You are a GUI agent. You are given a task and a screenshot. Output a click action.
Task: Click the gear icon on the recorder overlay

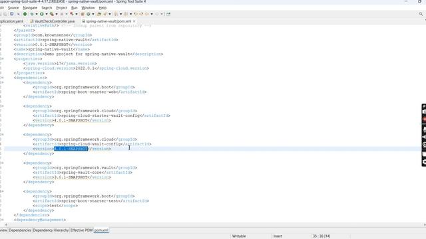[424, 162]
